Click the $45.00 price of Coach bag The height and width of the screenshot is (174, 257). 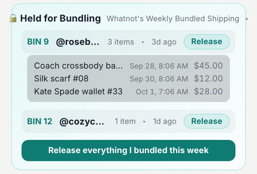(x=208, y=65)
